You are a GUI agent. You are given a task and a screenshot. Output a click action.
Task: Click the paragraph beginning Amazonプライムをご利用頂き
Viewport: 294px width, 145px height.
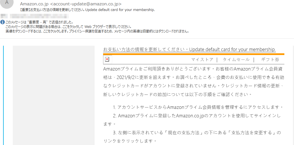pyautogui.click(x=194, y=82)
